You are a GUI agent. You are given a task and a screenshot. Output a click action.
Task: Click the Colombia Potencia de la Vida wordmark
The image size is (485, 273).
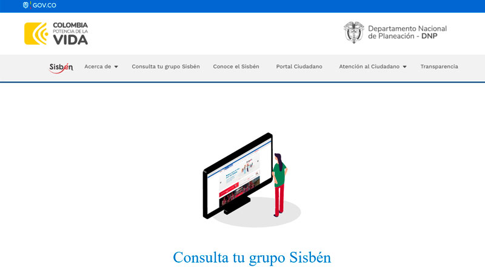[x=70, y=33]
